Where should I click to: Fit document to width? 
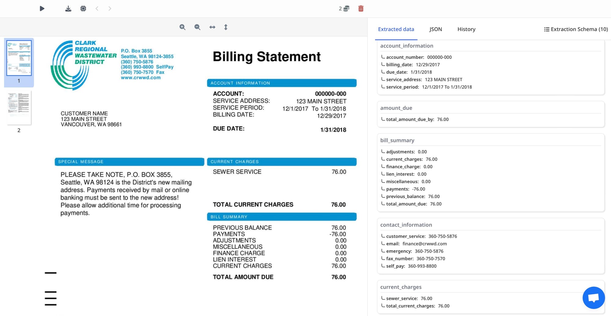[212, 27]
